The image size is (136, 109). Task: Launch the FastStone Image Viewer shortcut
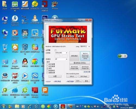[x=15, y=35]
